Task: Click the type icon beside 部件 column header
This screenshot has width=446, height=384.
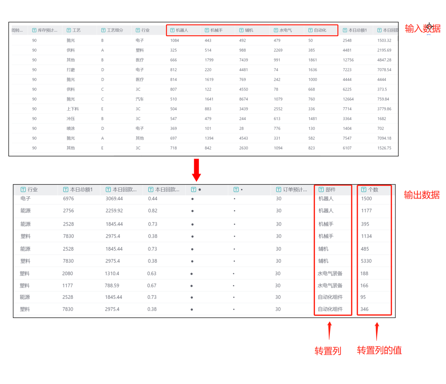Action: click(321, 190)
